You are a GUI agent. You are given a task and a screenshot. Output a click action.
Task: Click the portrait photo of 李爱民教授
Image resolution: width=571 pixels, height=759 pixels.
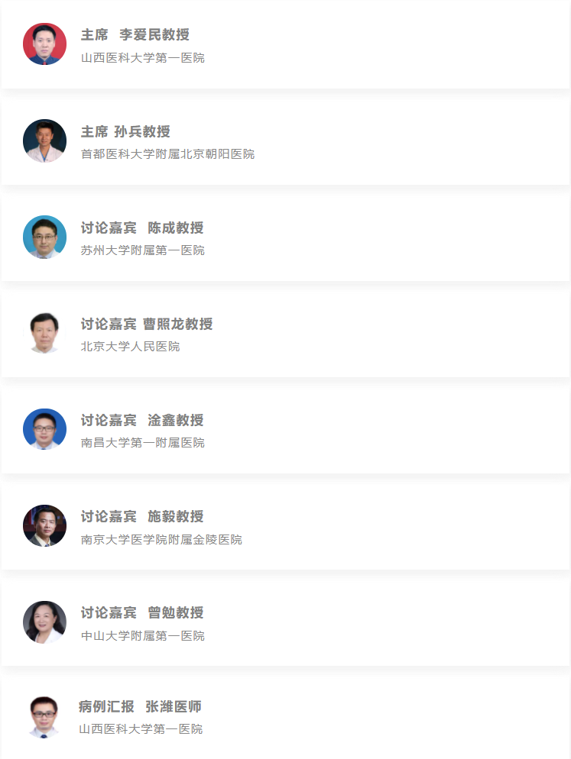pyautogui.click(x=44, y=44)
